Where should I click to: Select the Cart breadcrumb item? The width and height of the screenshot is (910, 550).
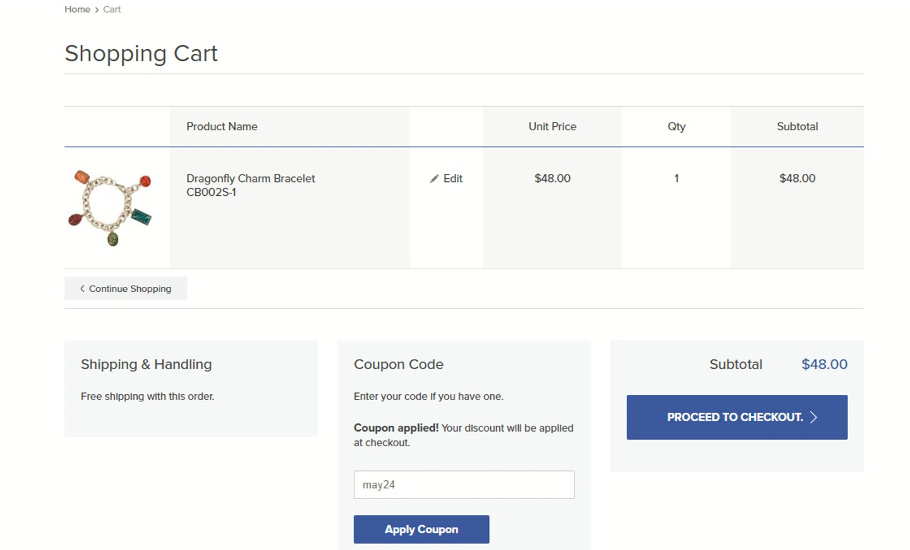click(x=112, y=10)
